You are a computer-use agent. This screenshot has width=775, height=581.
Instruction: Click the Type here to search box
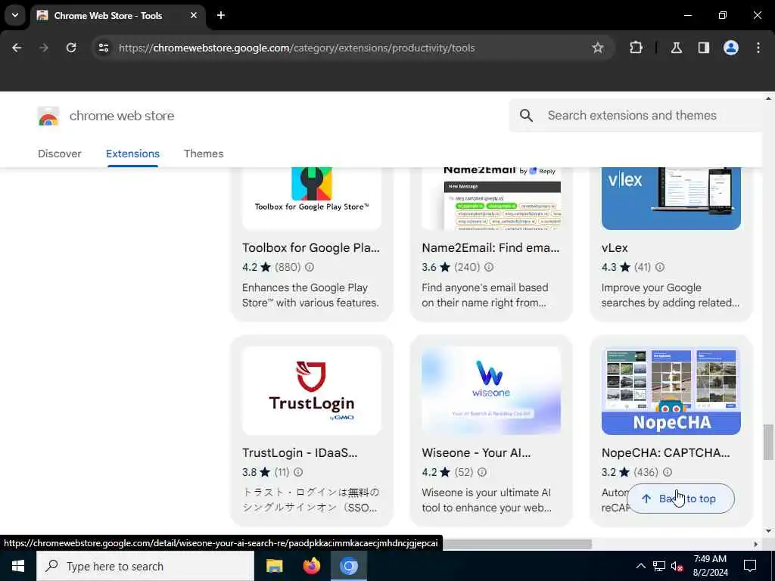pyautogui.click(x=145, y=566)
